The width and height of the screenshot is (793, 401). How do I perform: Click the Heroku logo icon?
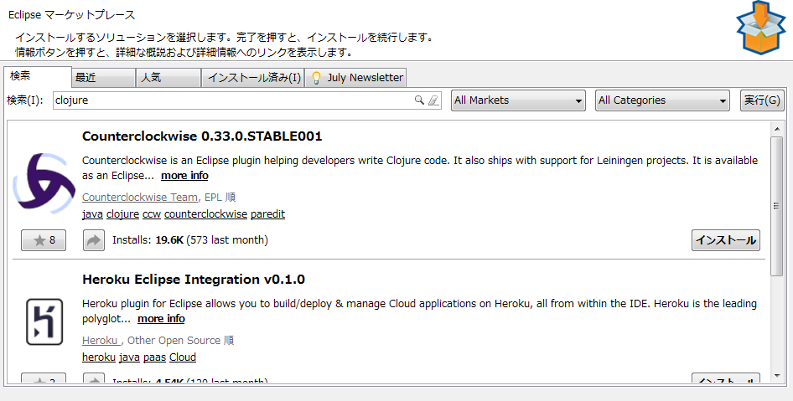(x=44, y=321)
